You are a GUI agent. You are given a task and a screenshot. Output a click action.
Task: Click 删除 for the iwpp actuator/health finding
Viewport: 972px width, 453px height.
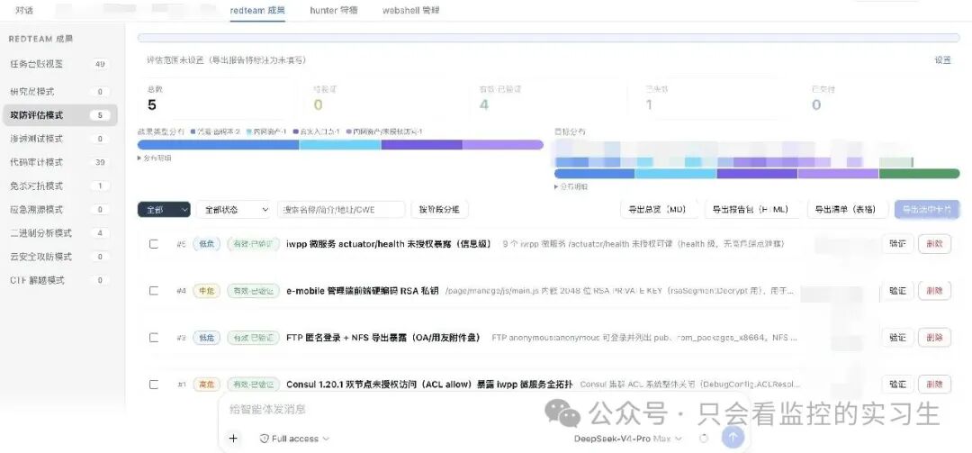tap(935, 244)
